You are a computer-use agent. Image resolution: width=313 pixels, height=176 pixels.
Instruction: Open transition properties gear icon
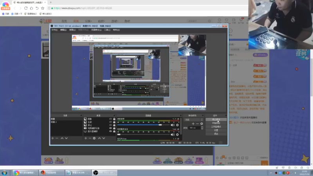click(201, 124)
